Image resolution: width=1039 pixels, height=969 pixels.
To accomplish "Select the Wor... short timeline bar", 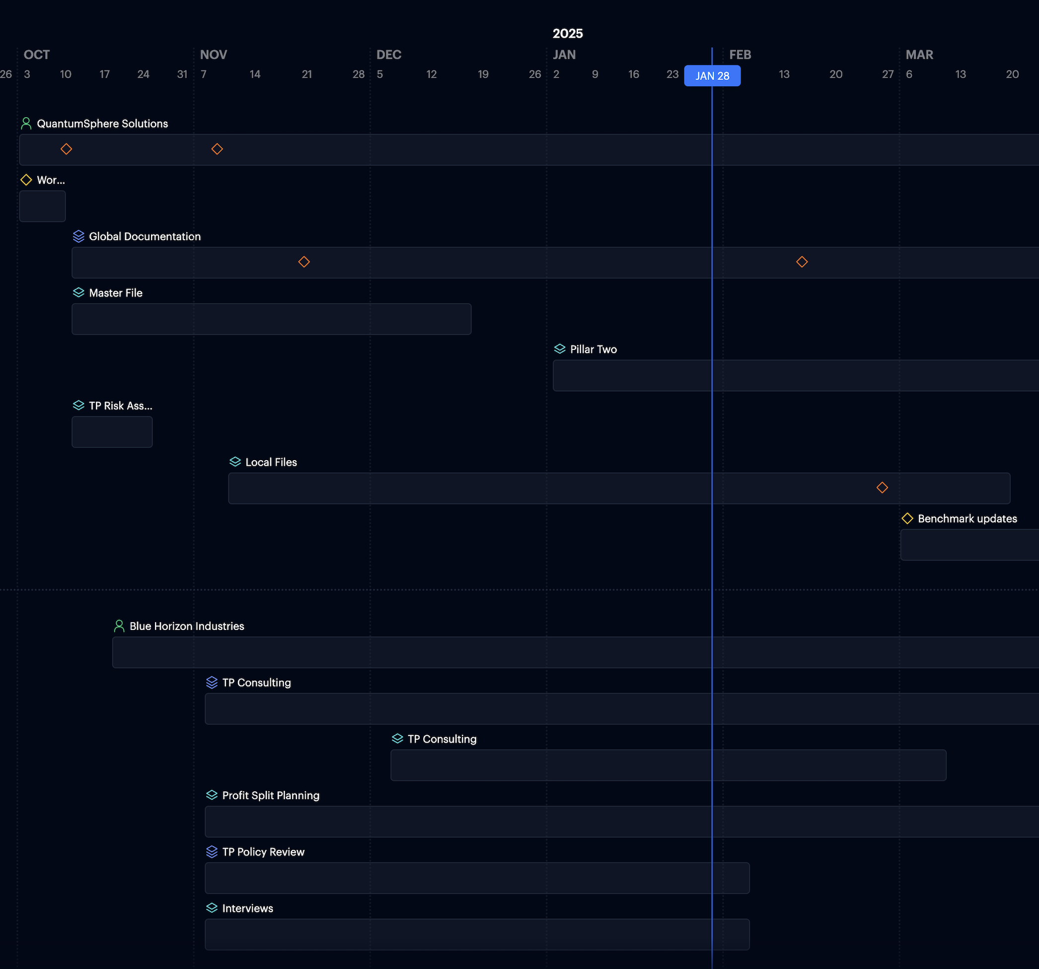I will [x=42, y=206].
